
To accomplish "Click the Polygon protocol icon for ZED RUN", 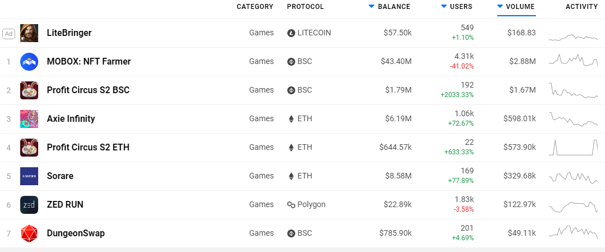I will click(x=291, y=205).
